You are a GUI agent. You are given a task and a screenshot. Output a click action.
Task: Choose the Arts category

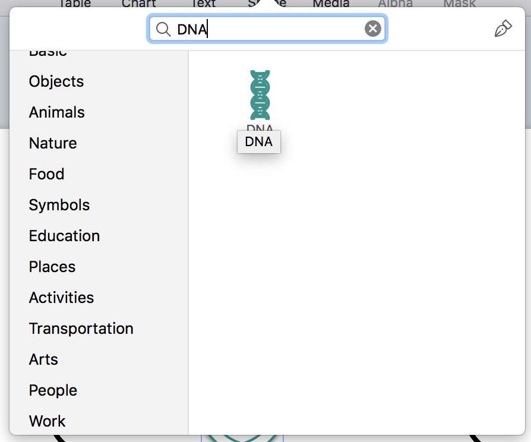pyautogui.click(x=43, y=359)
